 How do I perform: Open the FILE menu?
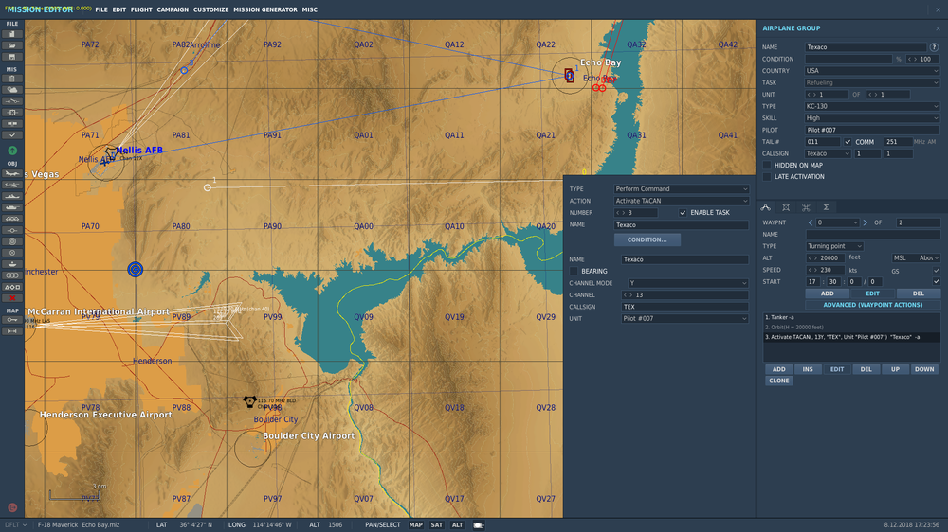coord(101,9)
